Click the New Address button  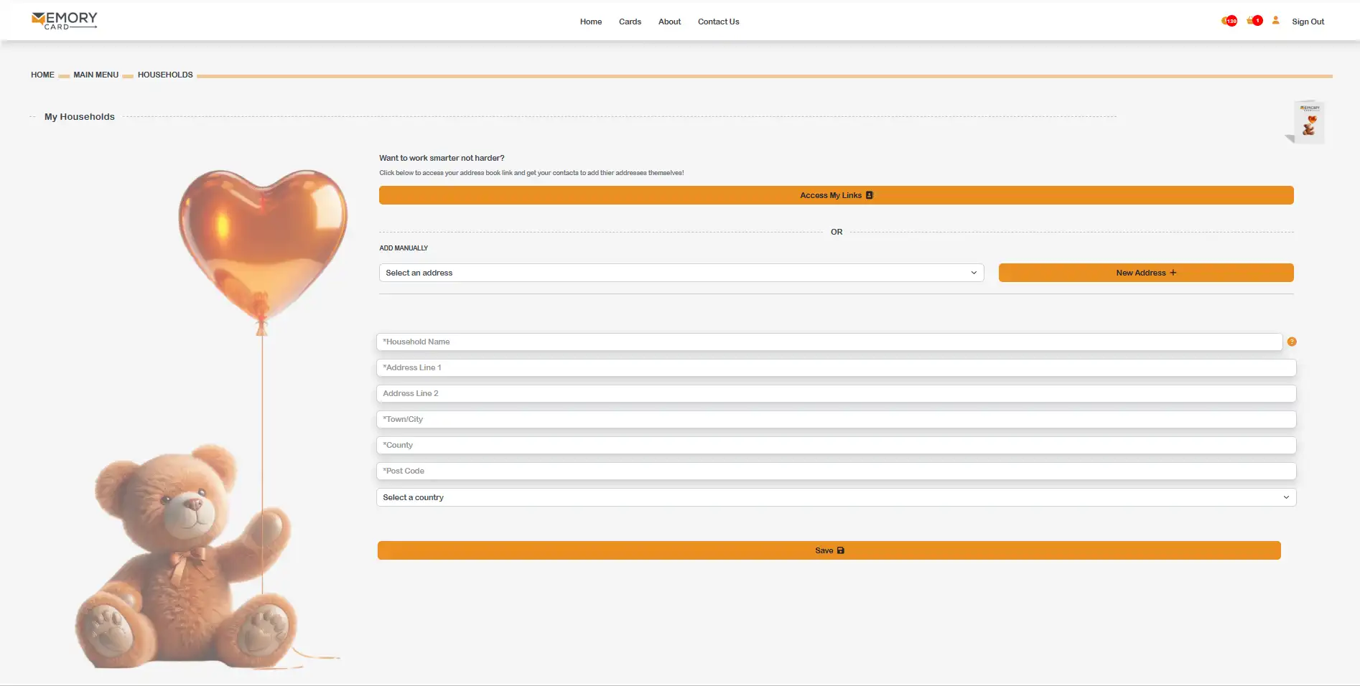1145,273
